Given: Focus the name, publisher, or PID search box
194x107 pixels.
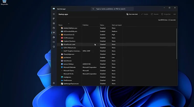Looking at the screenshot, I should click(112, 9).
